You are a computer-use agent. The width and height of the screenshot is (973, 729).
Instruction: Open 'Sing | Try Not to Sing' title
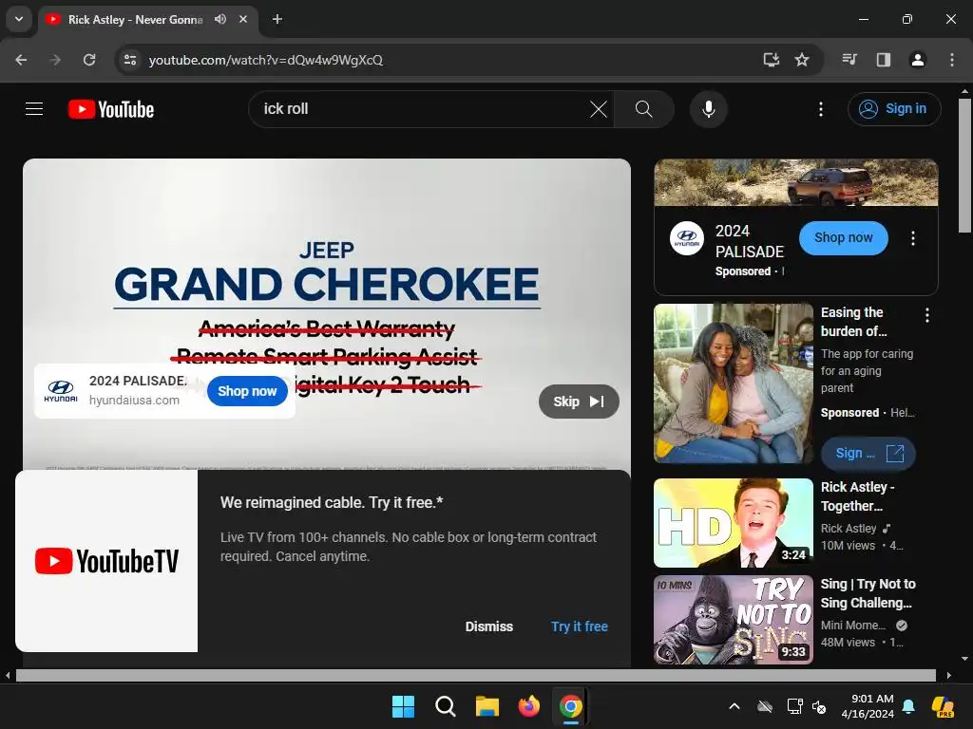coord(868,593)
